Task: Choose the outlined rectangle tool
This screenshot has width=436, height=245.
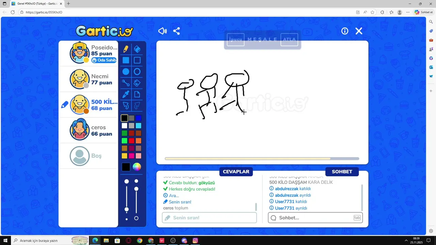Action: click(x=137, y=60)
